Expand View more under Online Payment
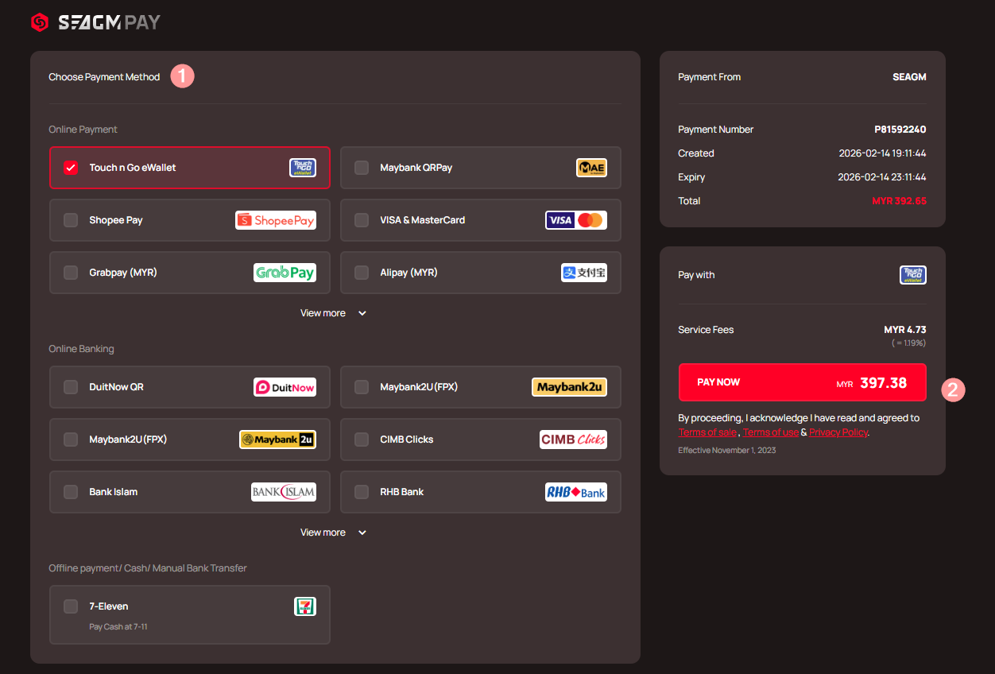 tap(333, 313)
